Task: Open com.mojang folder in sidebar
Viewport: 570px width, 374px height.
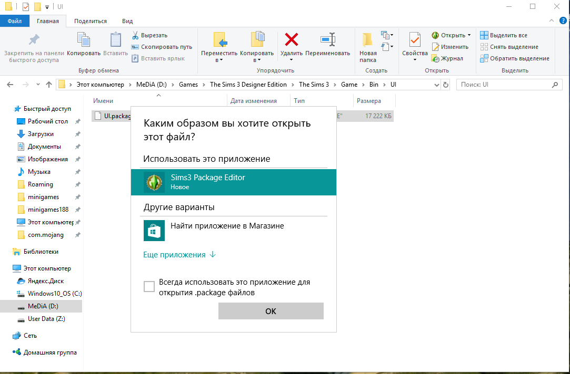Action: pos(41,235)
